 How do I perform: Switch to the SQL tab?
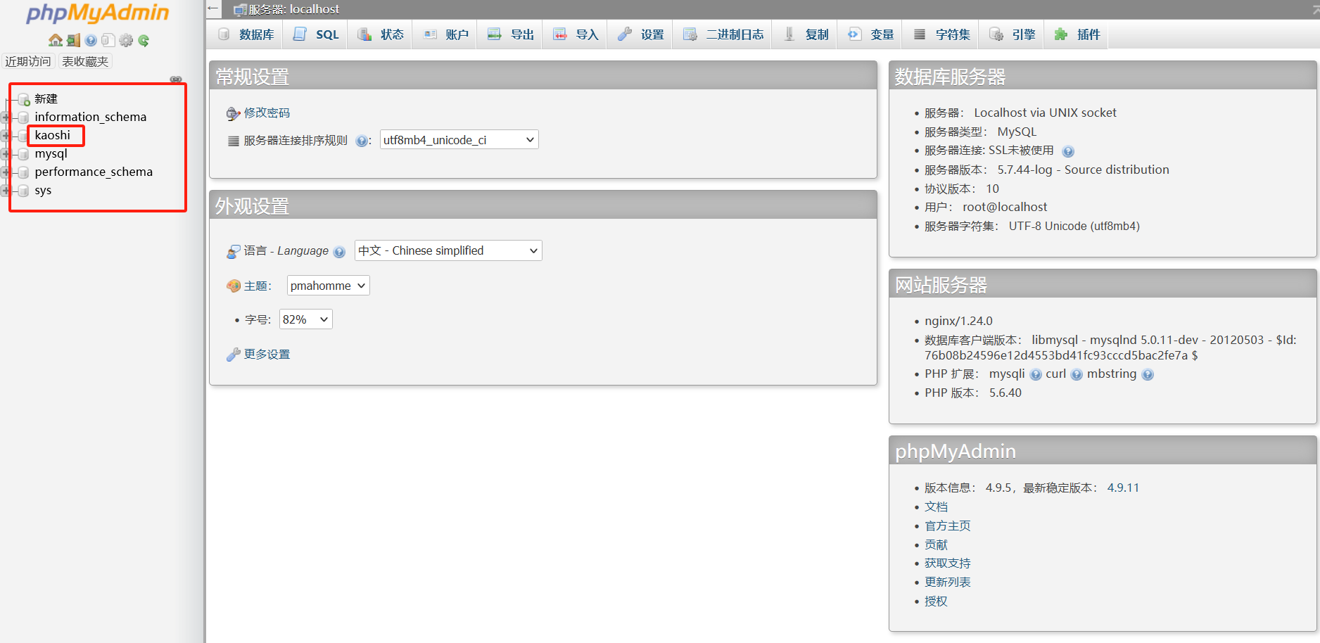pos(316,34)
